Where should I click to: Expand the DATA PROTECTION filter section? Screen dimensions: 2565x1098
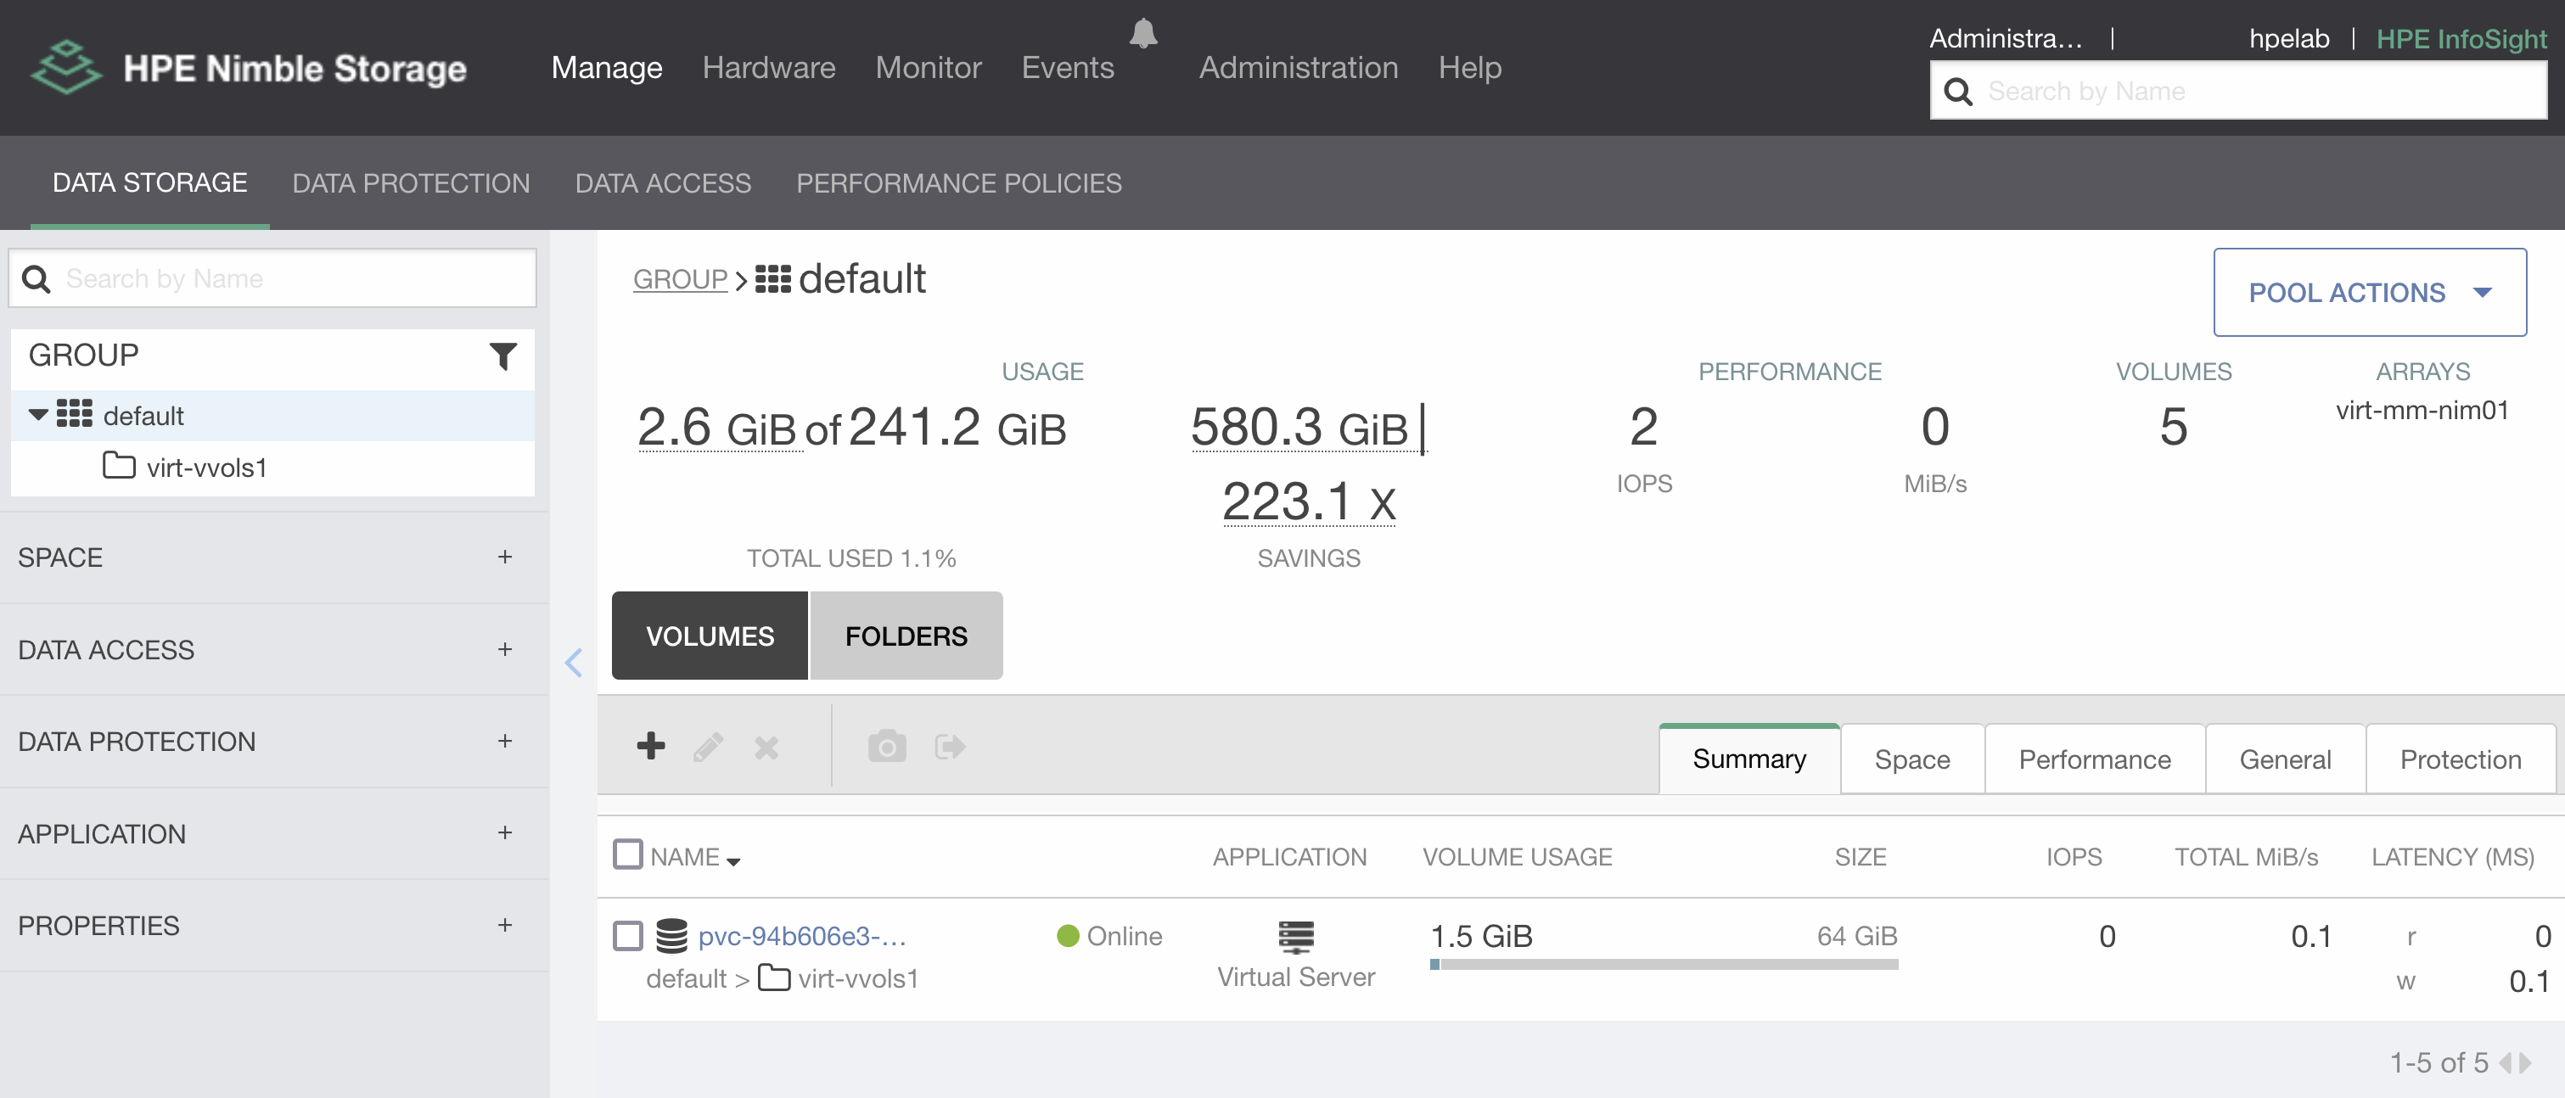click(x=505, y=741)
